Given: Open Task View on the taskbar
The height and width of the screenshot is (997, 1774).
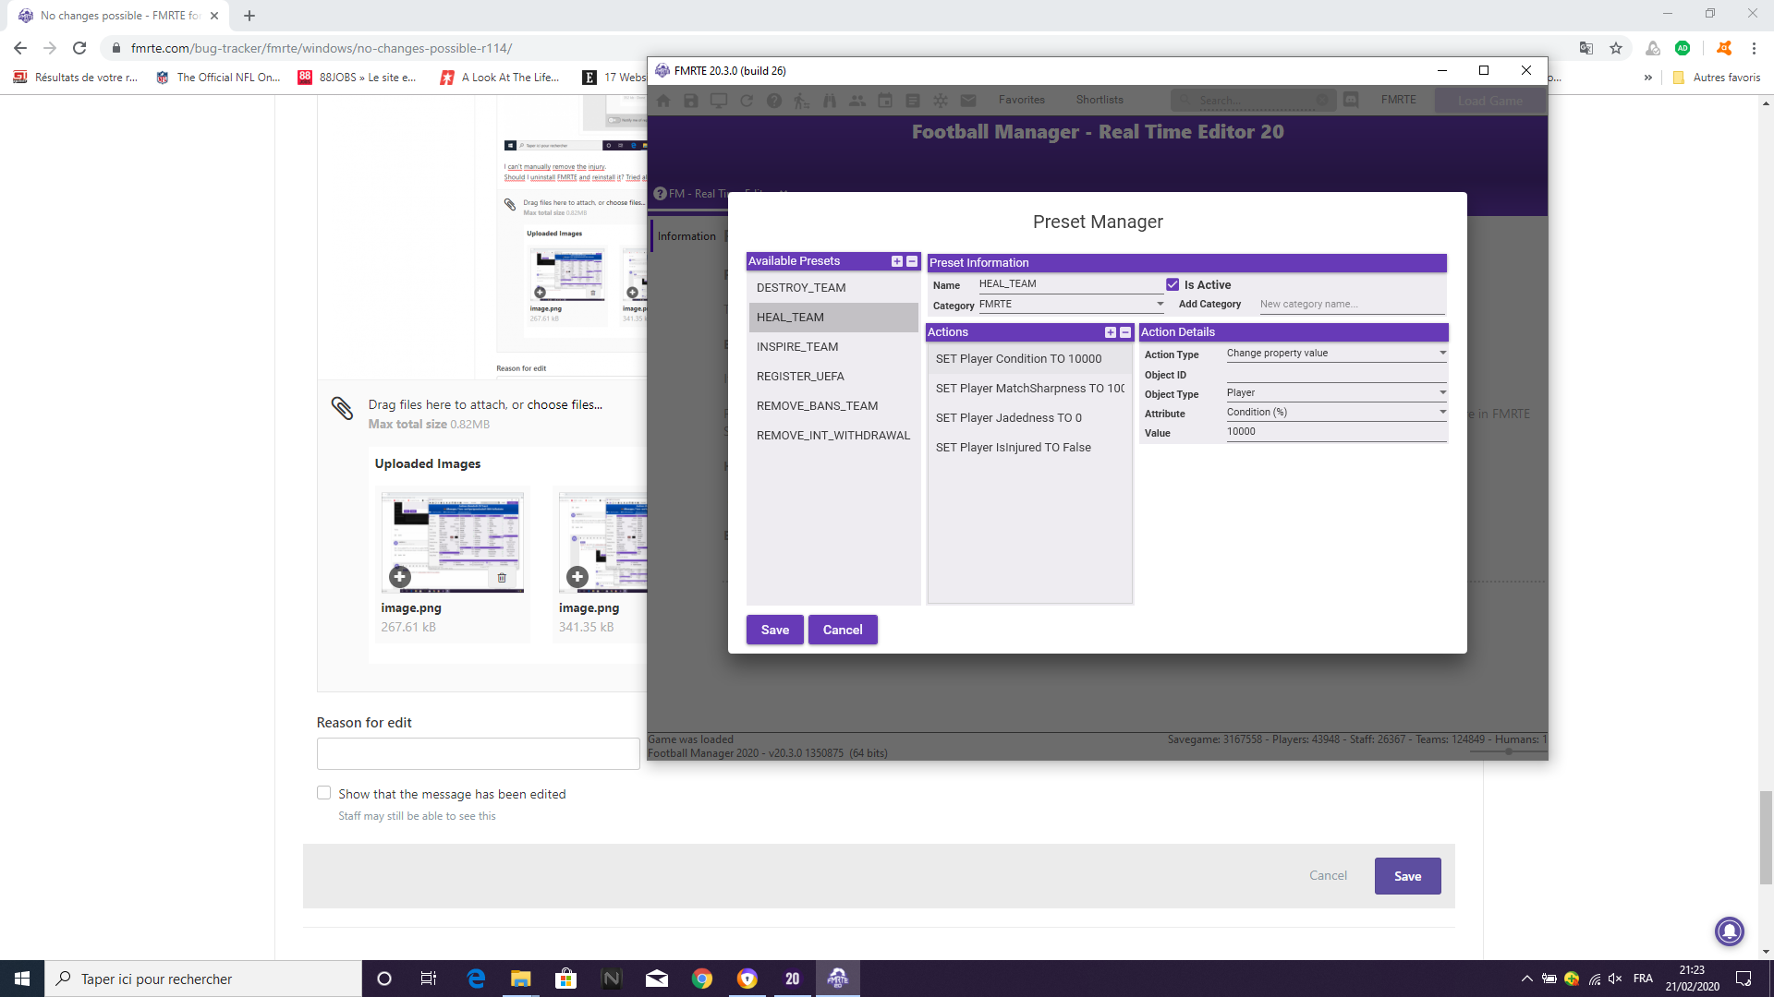Looking at the screenshot, I should pyautogui.click(x=429, y=979).
